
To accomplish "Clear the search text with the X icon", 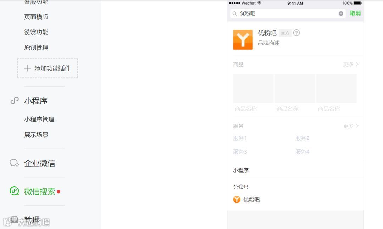I will (x=341, y=13).
